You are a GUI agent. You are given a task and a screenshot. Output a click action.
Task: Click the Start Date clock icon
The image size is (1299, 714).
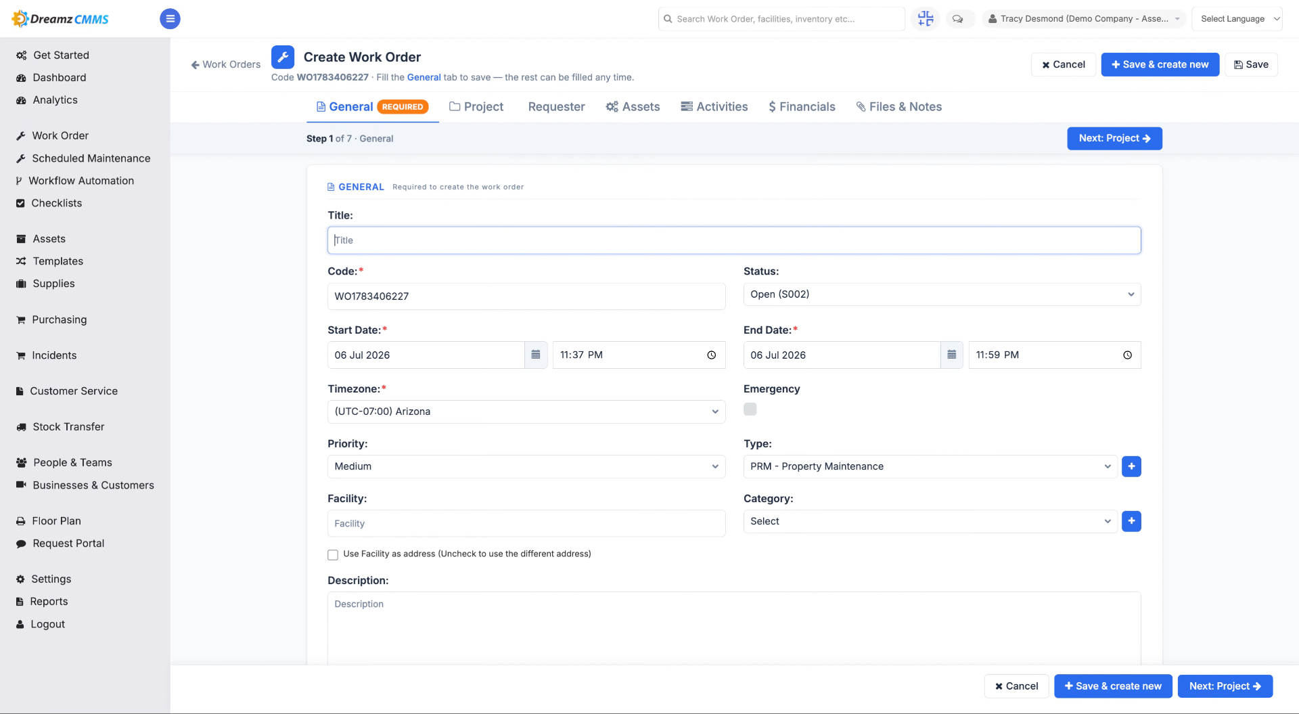pos(711,355)
